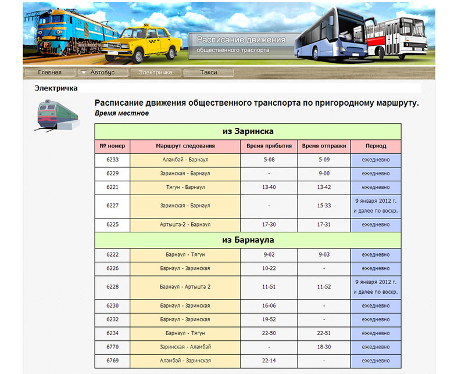This screenshot has height=374, width=465.
Task: Expand the Автобус dropdown arrow
Action: point(84,73)
